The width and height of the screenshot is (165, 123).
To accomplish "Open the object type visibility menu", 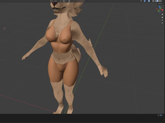I will pyautogui.click(x=142, y=1).
